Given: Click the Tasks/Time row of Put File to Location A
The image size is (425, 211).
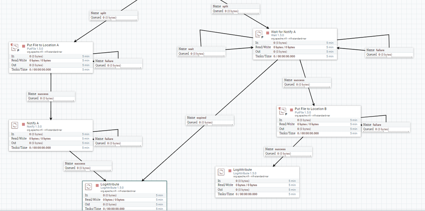Looking at the screenshot, I should point(51,70).
